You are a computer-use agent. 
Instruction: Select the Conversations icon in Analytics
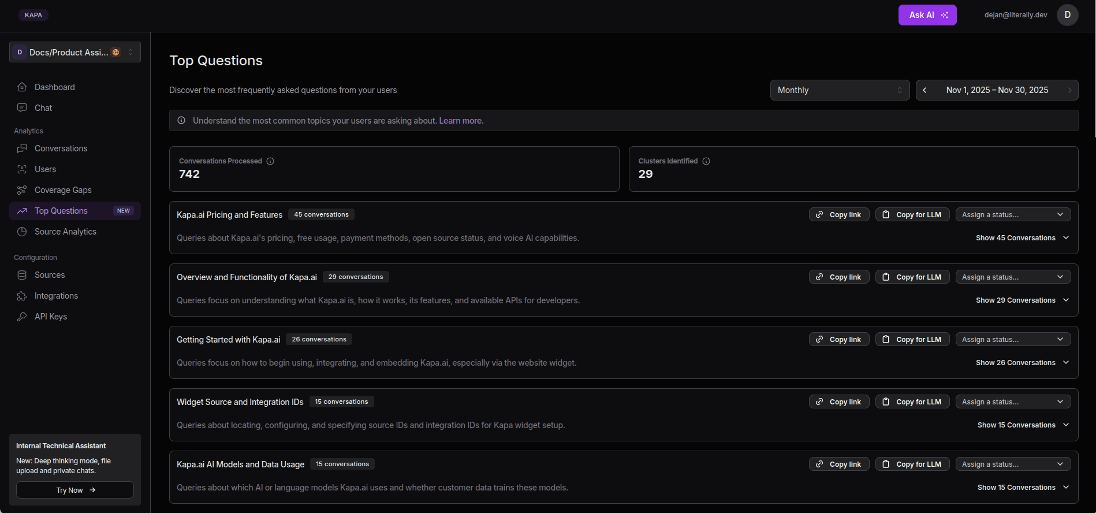click(22, 148)
